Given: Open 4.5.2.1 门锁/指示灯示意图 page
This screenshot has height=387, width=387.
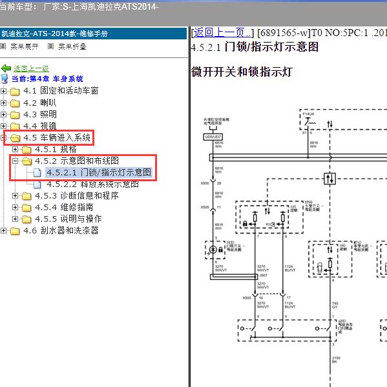Looking at the screenshot, I should pos(99,172).
